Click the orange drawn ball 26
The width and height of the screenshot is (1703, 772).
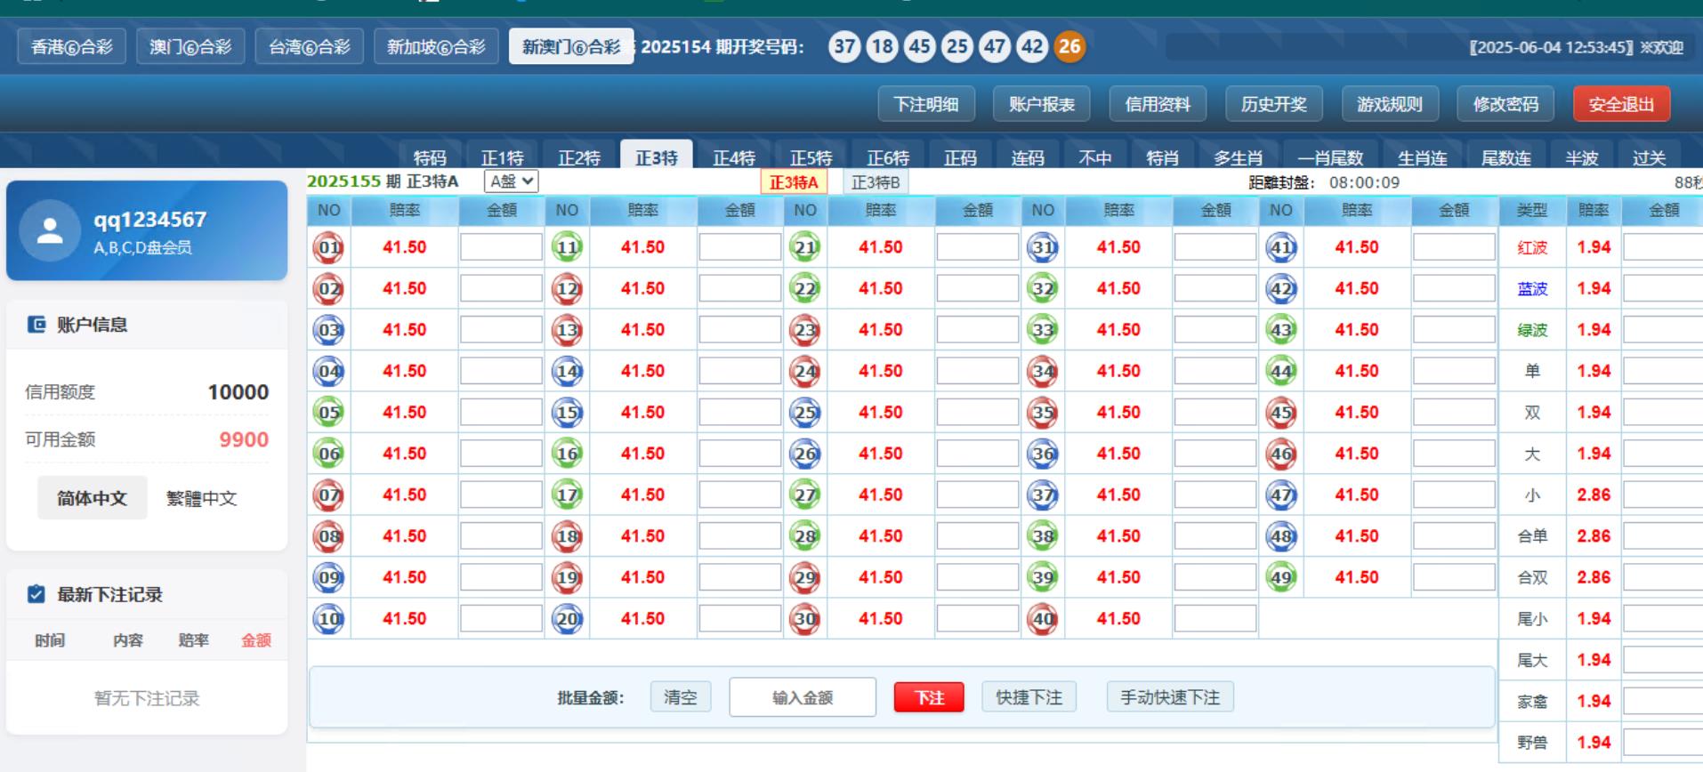1069,46
